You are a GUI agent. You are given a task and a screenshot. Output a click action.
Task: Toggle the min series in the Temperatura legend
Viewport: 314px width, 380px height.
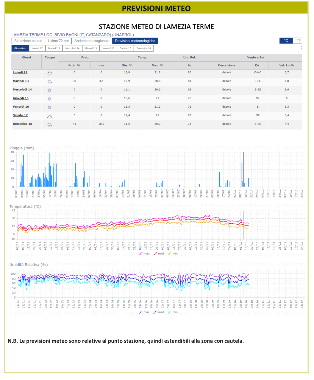click(173, 254)
